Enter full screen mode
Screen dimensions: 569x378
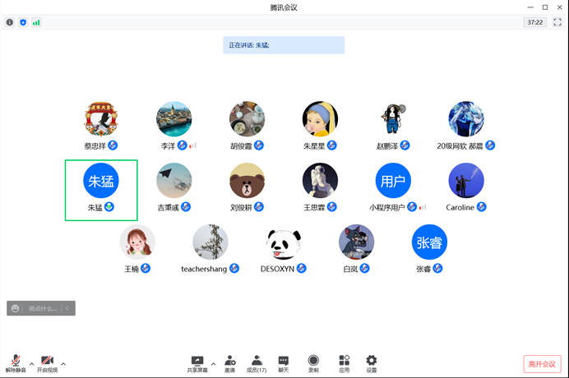[x=557, y=22]
